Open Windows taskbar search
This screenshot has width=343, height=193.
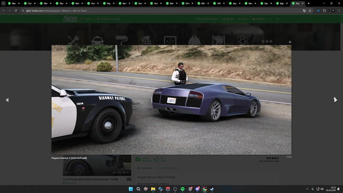pos(138,189)
